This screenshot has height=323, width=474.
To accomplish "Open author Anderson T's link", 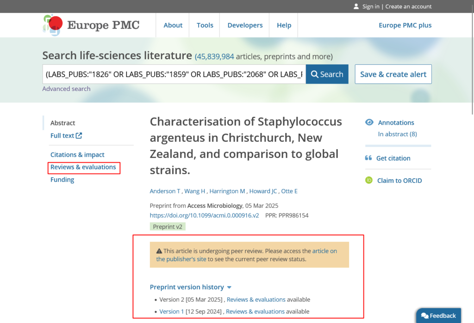I will pos(165,191).
